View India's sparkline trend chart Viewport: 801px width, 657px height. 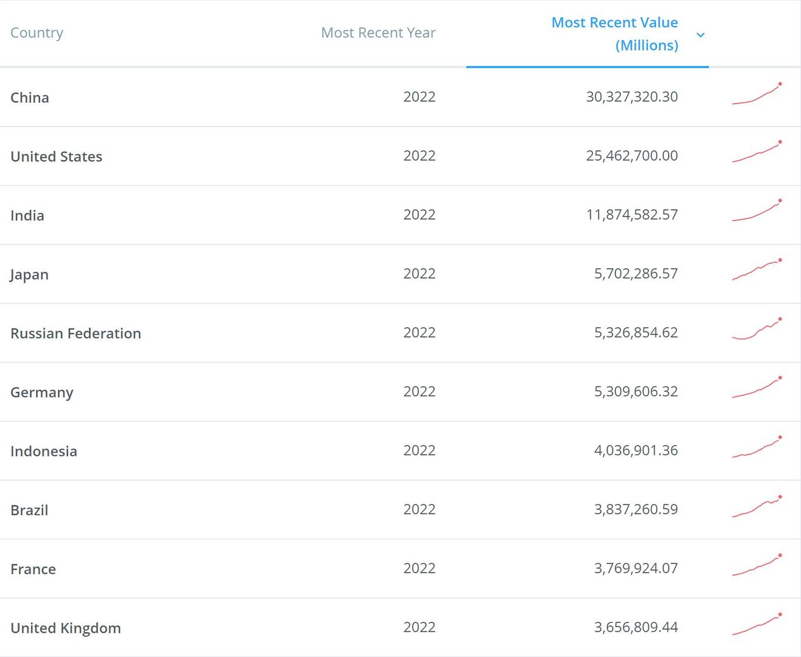[x=757, y=210]
